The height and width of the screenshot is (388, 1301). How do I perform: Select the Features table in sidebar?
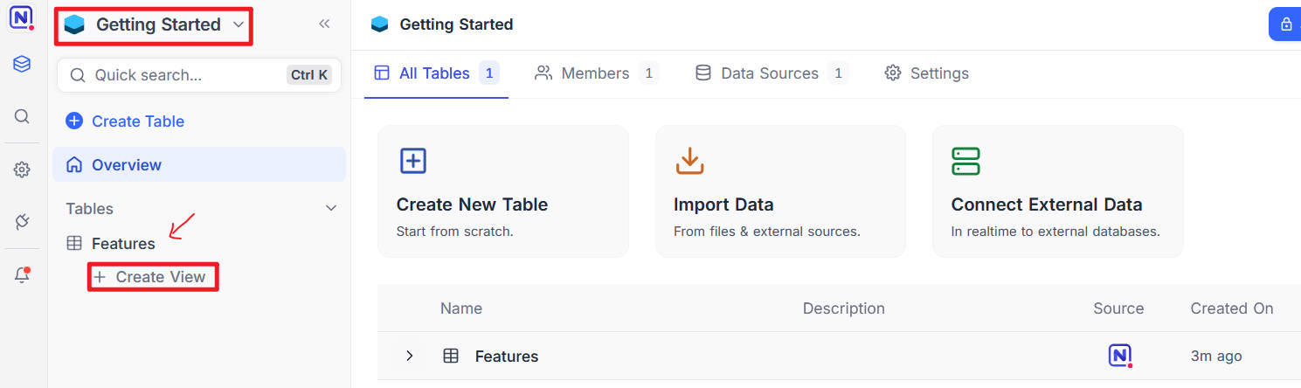click(123, 244)
